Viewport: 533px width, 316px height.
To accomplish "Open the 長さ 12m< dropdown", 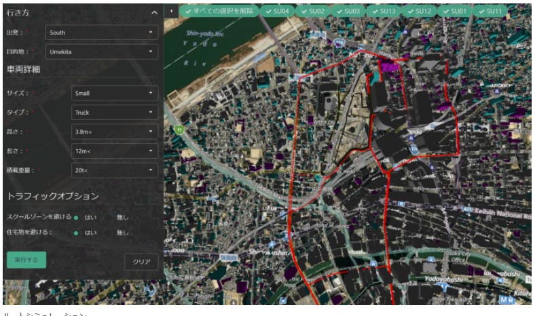I will point(115,151).
